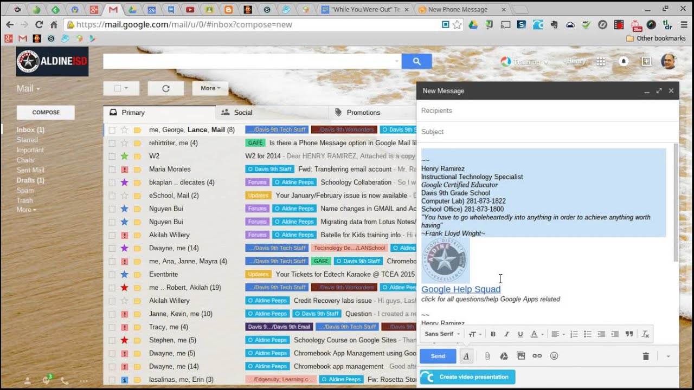Star the rehirtriter conversation
Viewport: 694px width, 390px height.
pos(124,143)
